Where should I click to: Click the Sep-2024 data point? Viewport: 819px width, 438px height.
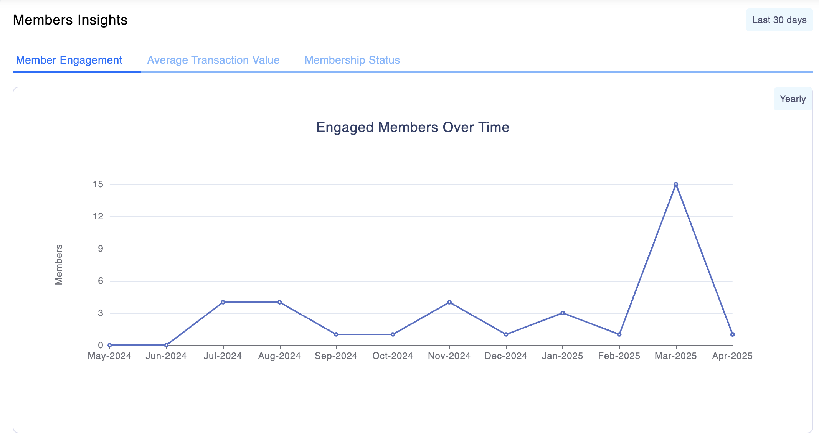[x=336, y=334]
